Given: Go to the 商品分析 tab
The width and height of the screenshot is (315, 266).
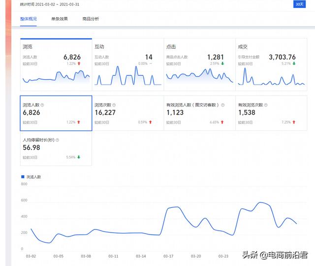Looking at the screenshot, I should 91,19.
